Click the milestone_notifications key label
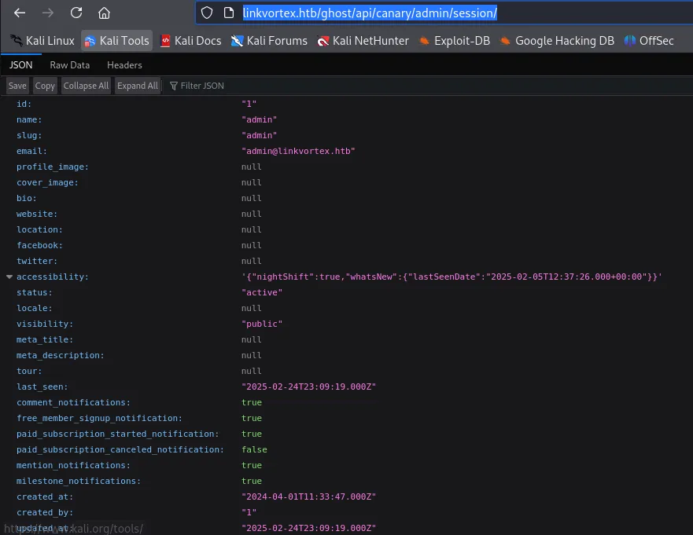 (x=79, y=481)
